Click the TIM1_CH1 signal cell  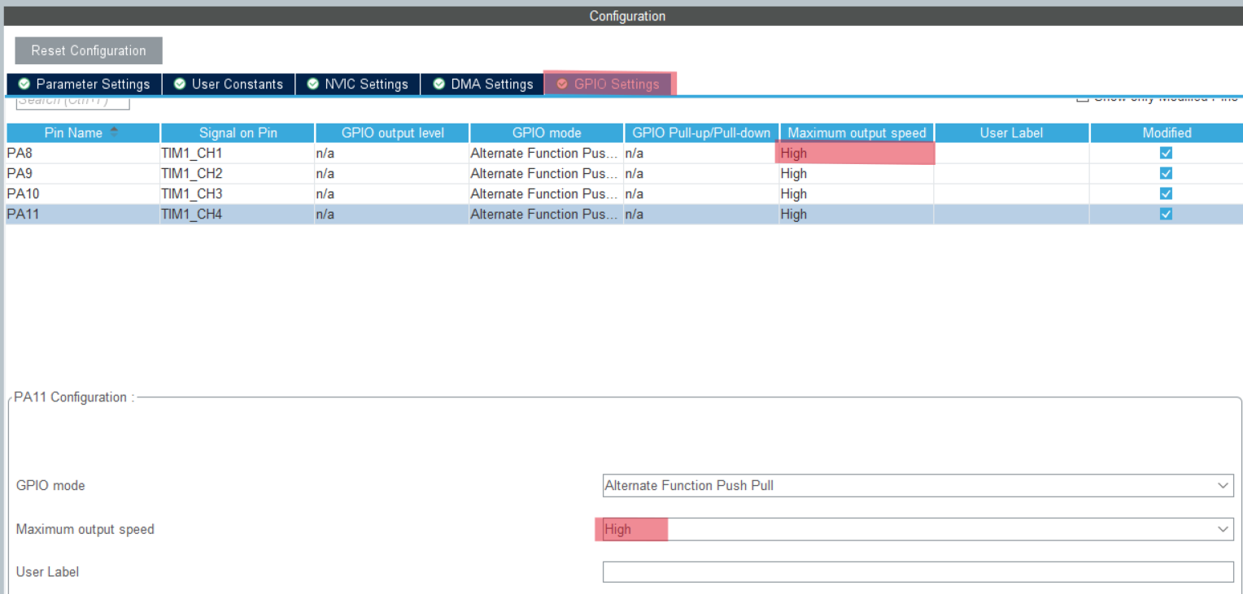click(x=238, y=153)
